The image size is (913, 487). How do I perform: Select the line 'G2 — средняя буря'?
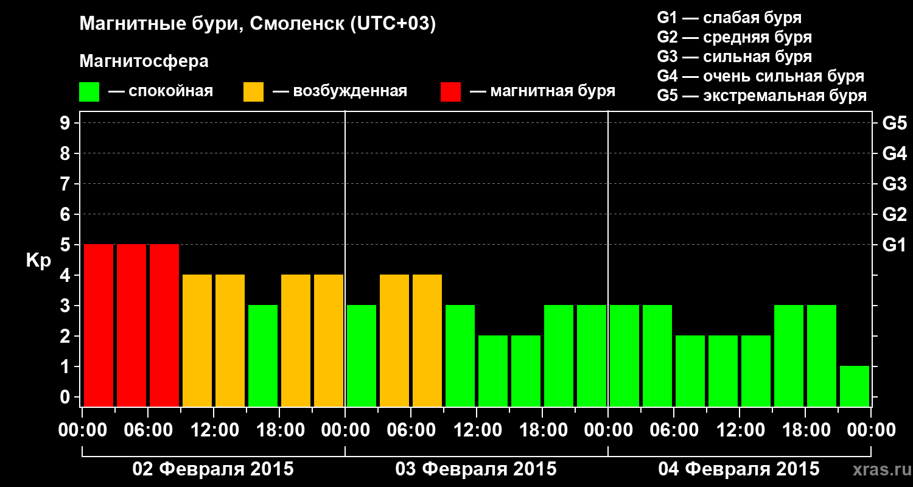click(x=734, y=37)
